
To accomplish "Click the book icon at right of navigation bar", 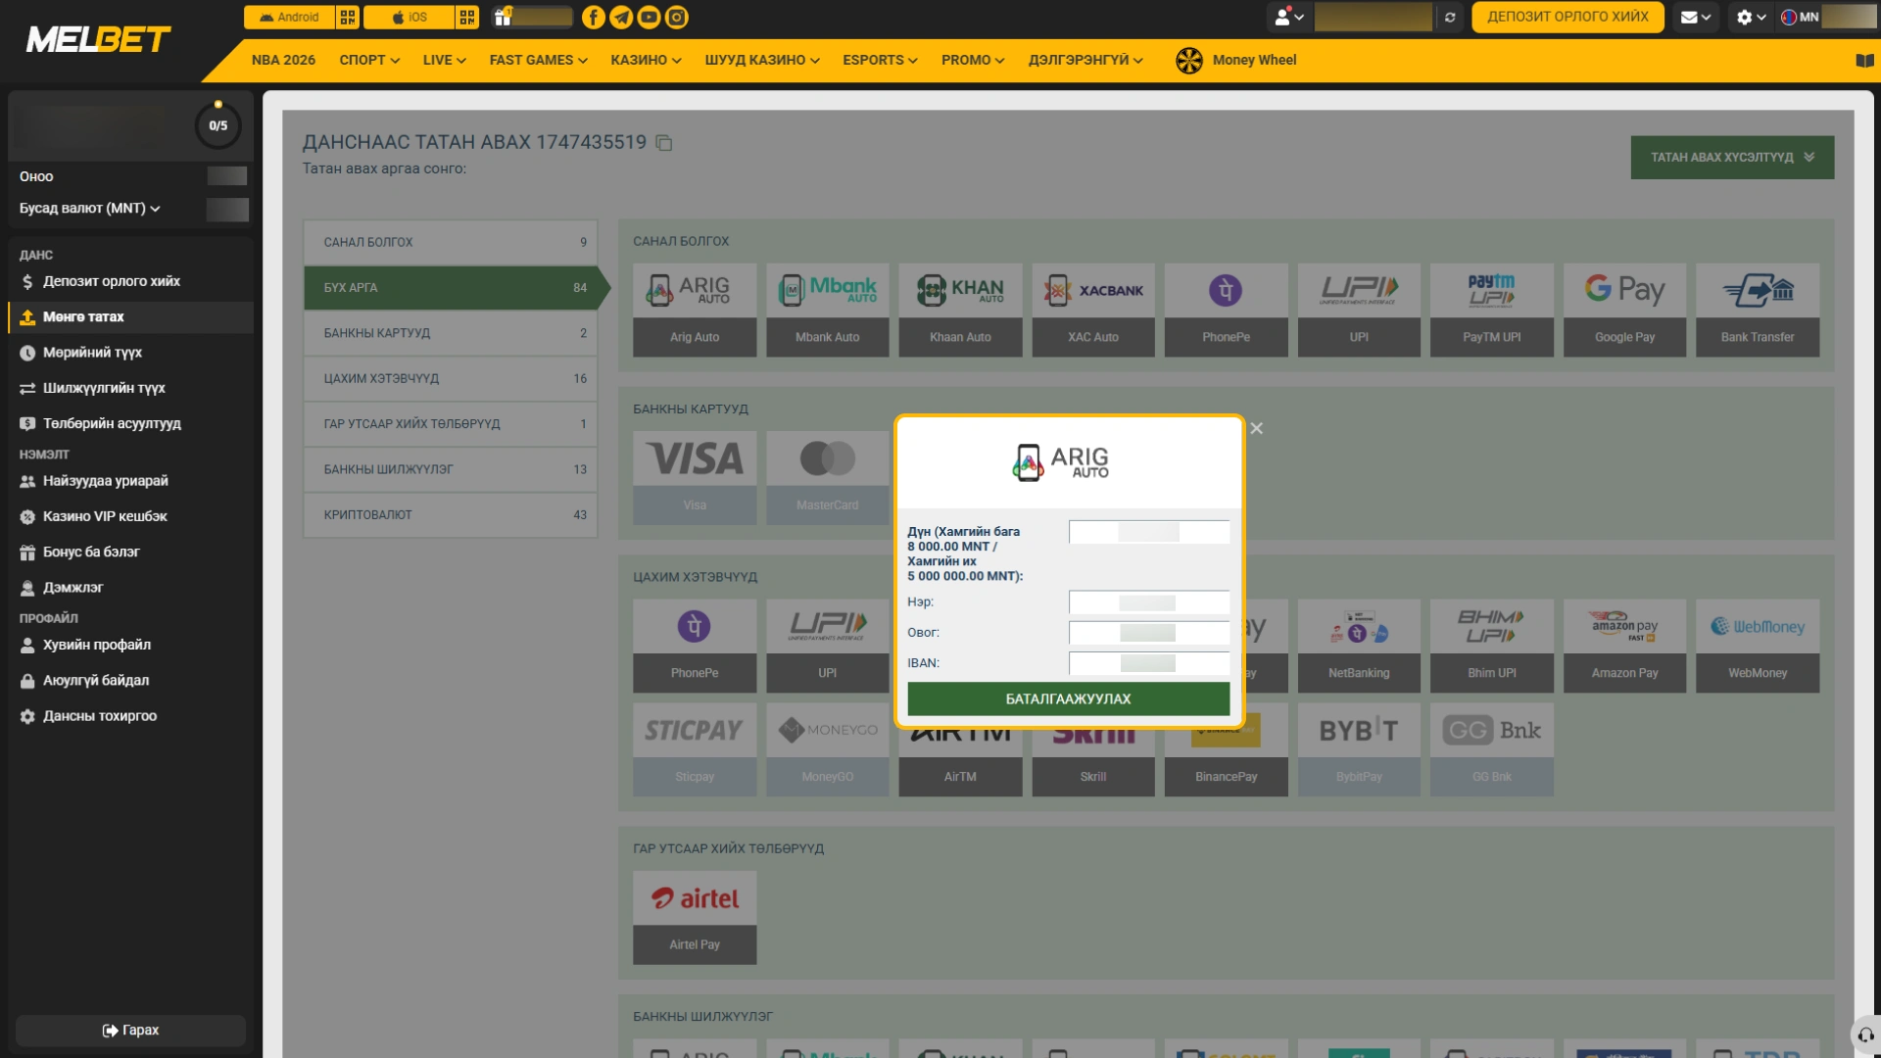I will pos(1864,61).
